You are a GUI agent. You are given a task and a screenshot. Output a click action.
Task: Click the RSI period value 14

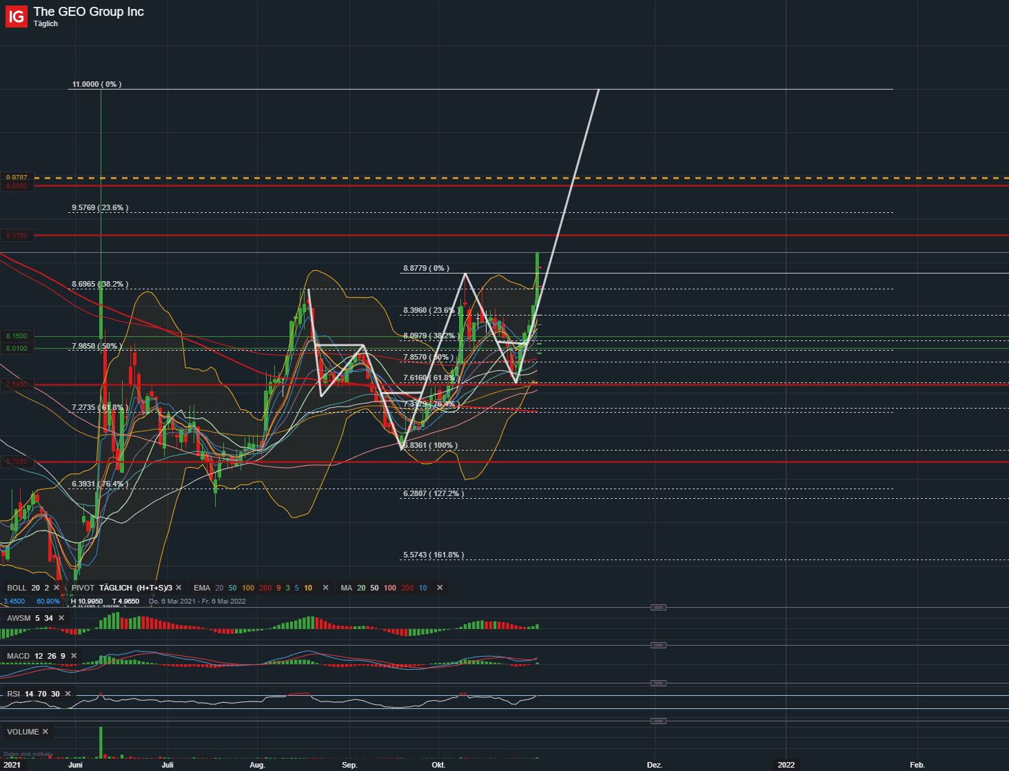[29, 694]
